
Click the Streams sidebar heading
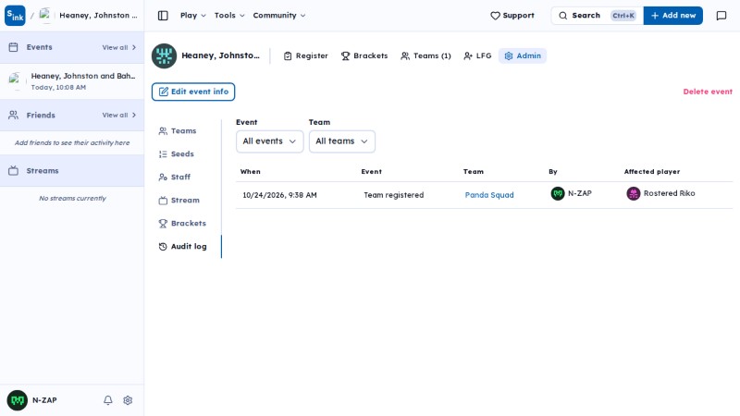[43, 171]
